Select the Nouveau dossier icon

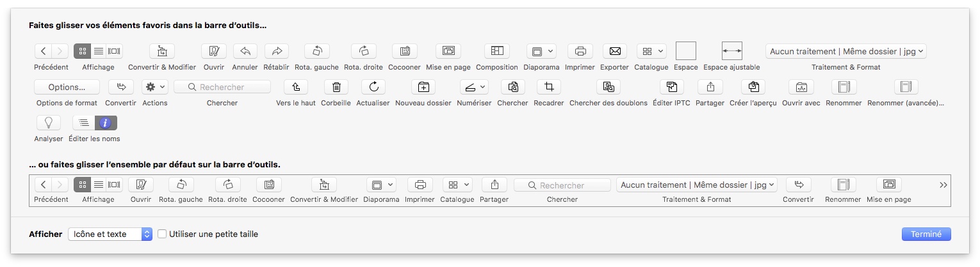(423, 87)
